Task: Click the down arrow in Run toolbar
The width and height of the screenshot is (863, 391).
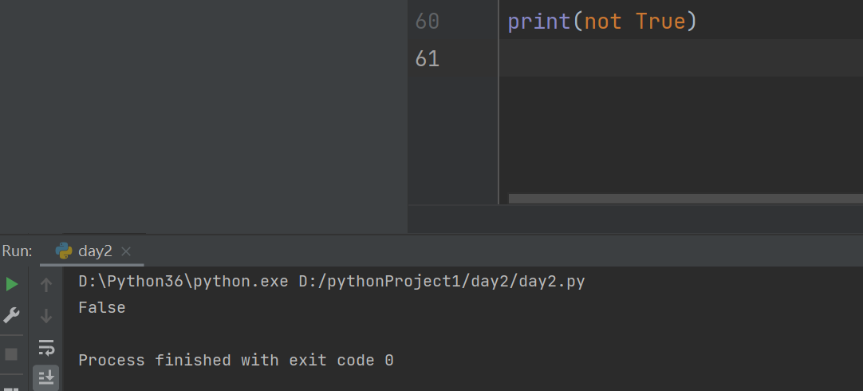Action: coord(46,316)
